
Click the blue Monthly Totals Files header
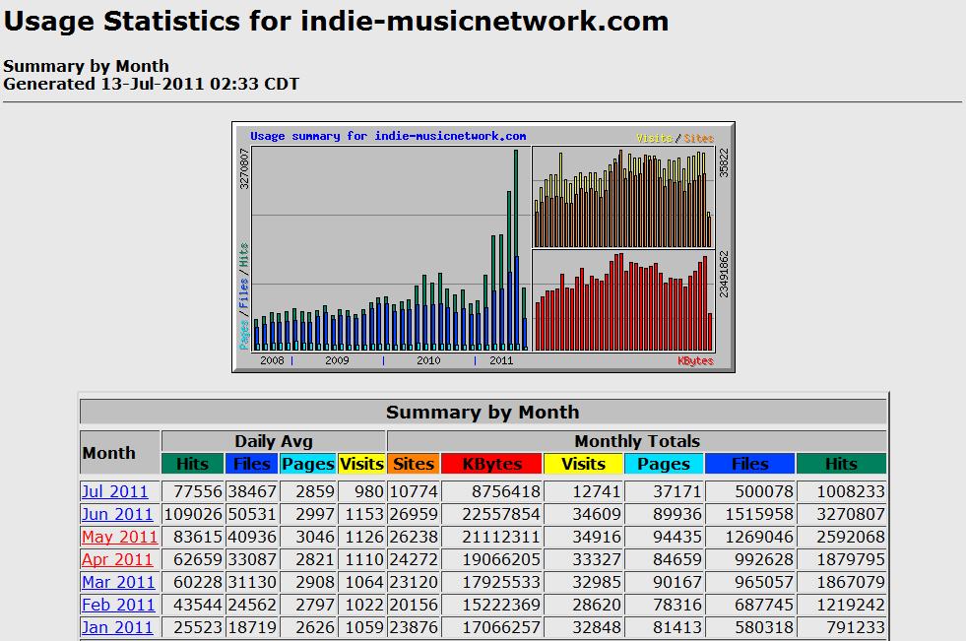click(x=749, y=464)
